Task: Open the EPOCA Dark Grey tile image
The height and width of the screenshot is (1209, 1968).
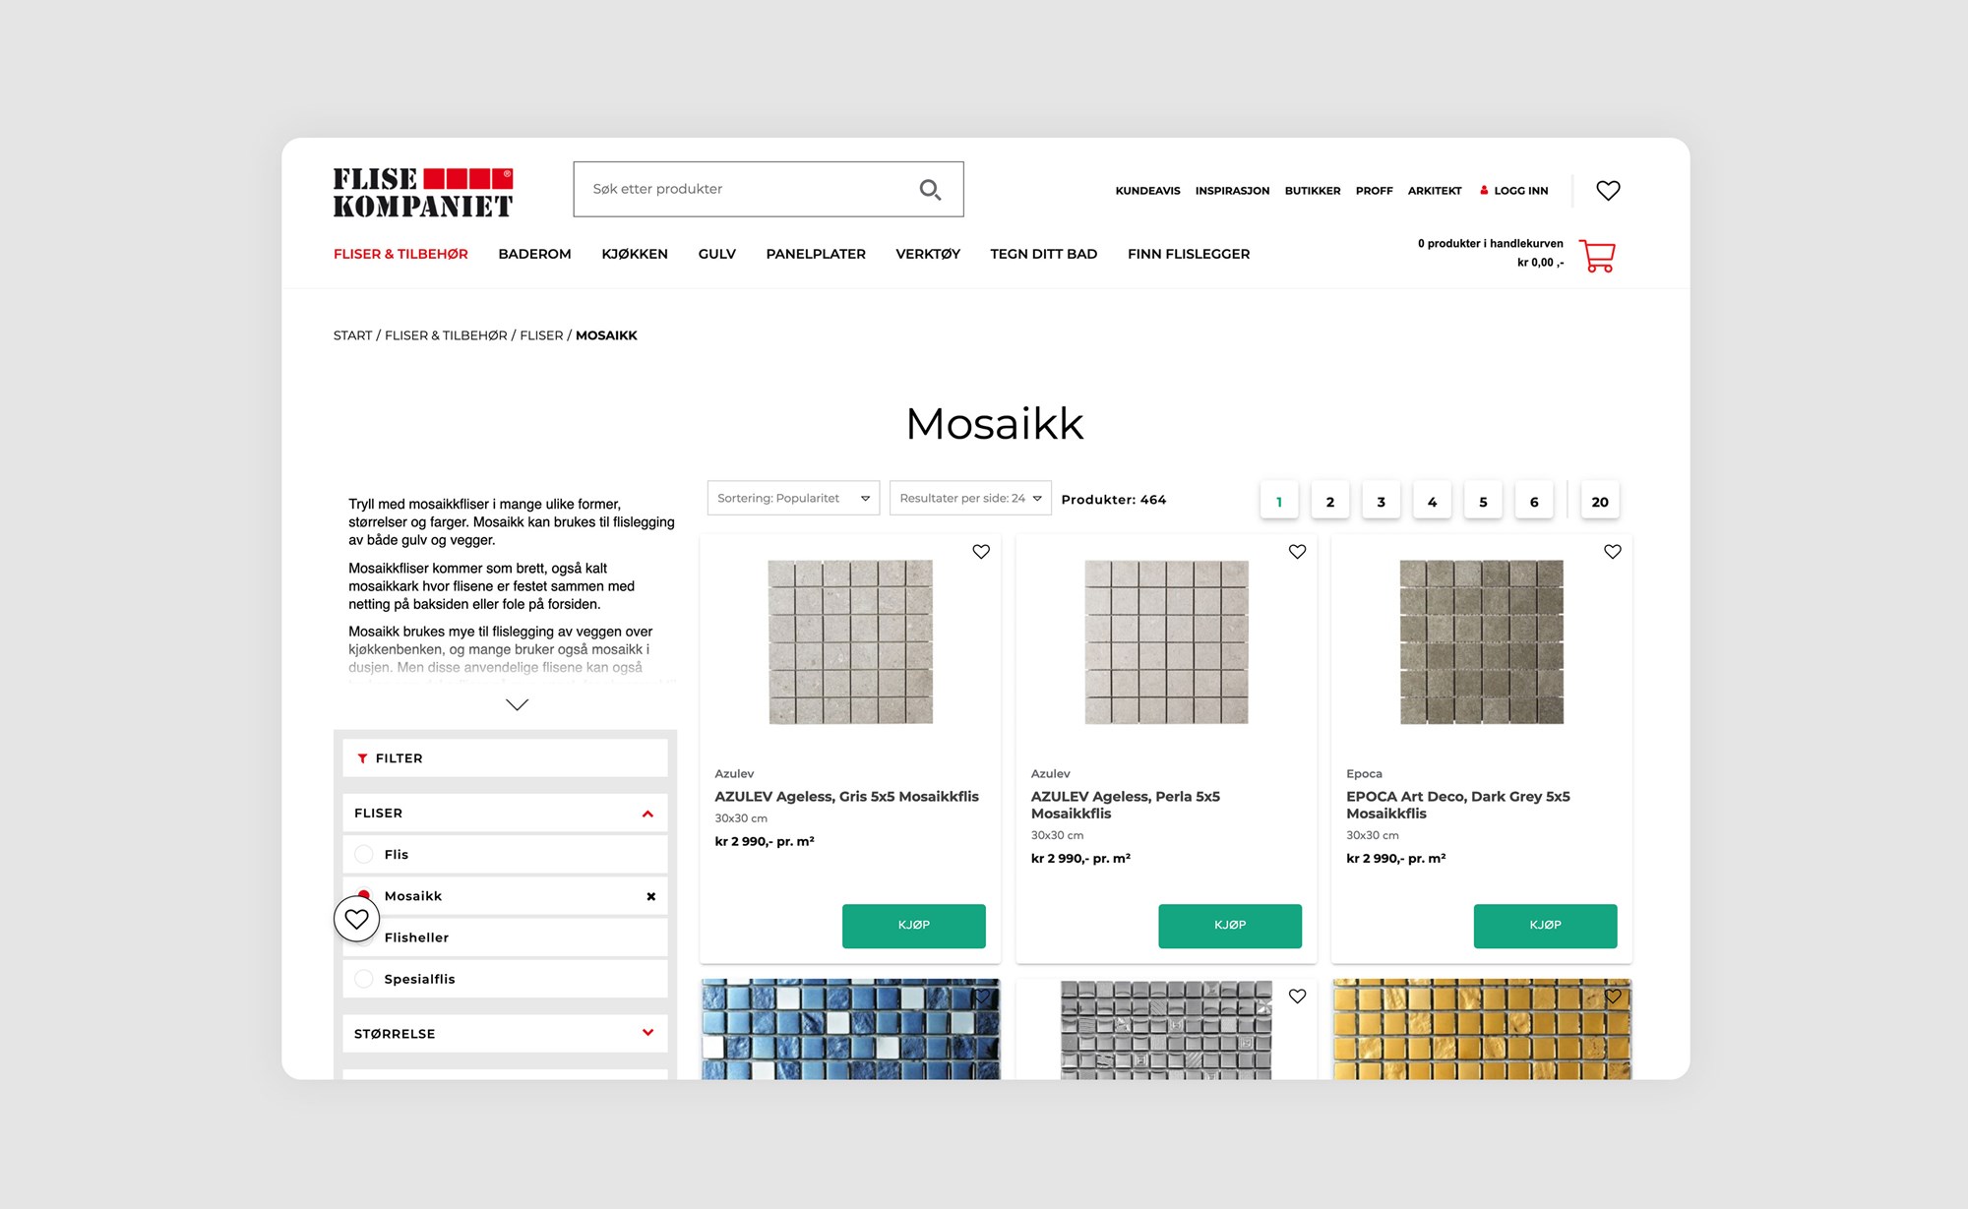Action: 1481,641
